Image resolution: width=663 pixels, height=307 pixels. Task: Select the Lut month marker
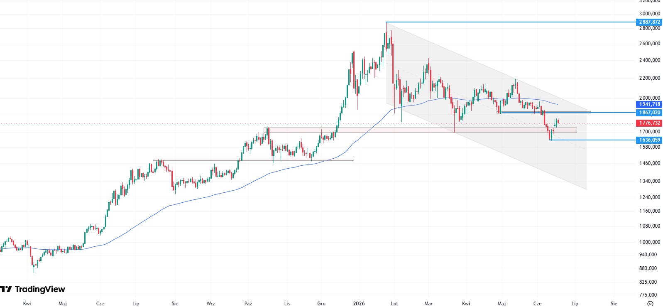click(394, 303)
